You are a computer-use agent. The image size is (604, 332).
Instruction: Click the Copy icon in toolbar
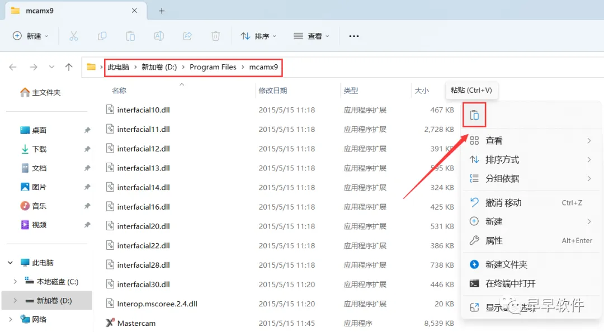(102, 36)
